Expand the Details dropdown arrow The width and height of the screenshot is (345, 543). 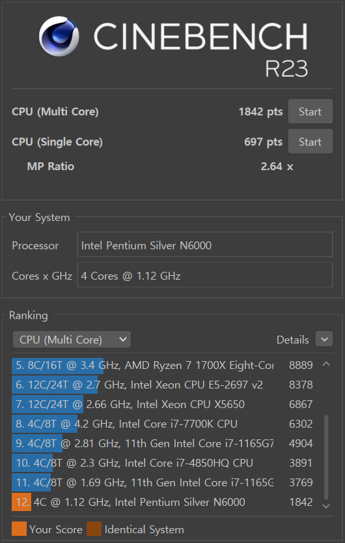[x=324, y=340]
